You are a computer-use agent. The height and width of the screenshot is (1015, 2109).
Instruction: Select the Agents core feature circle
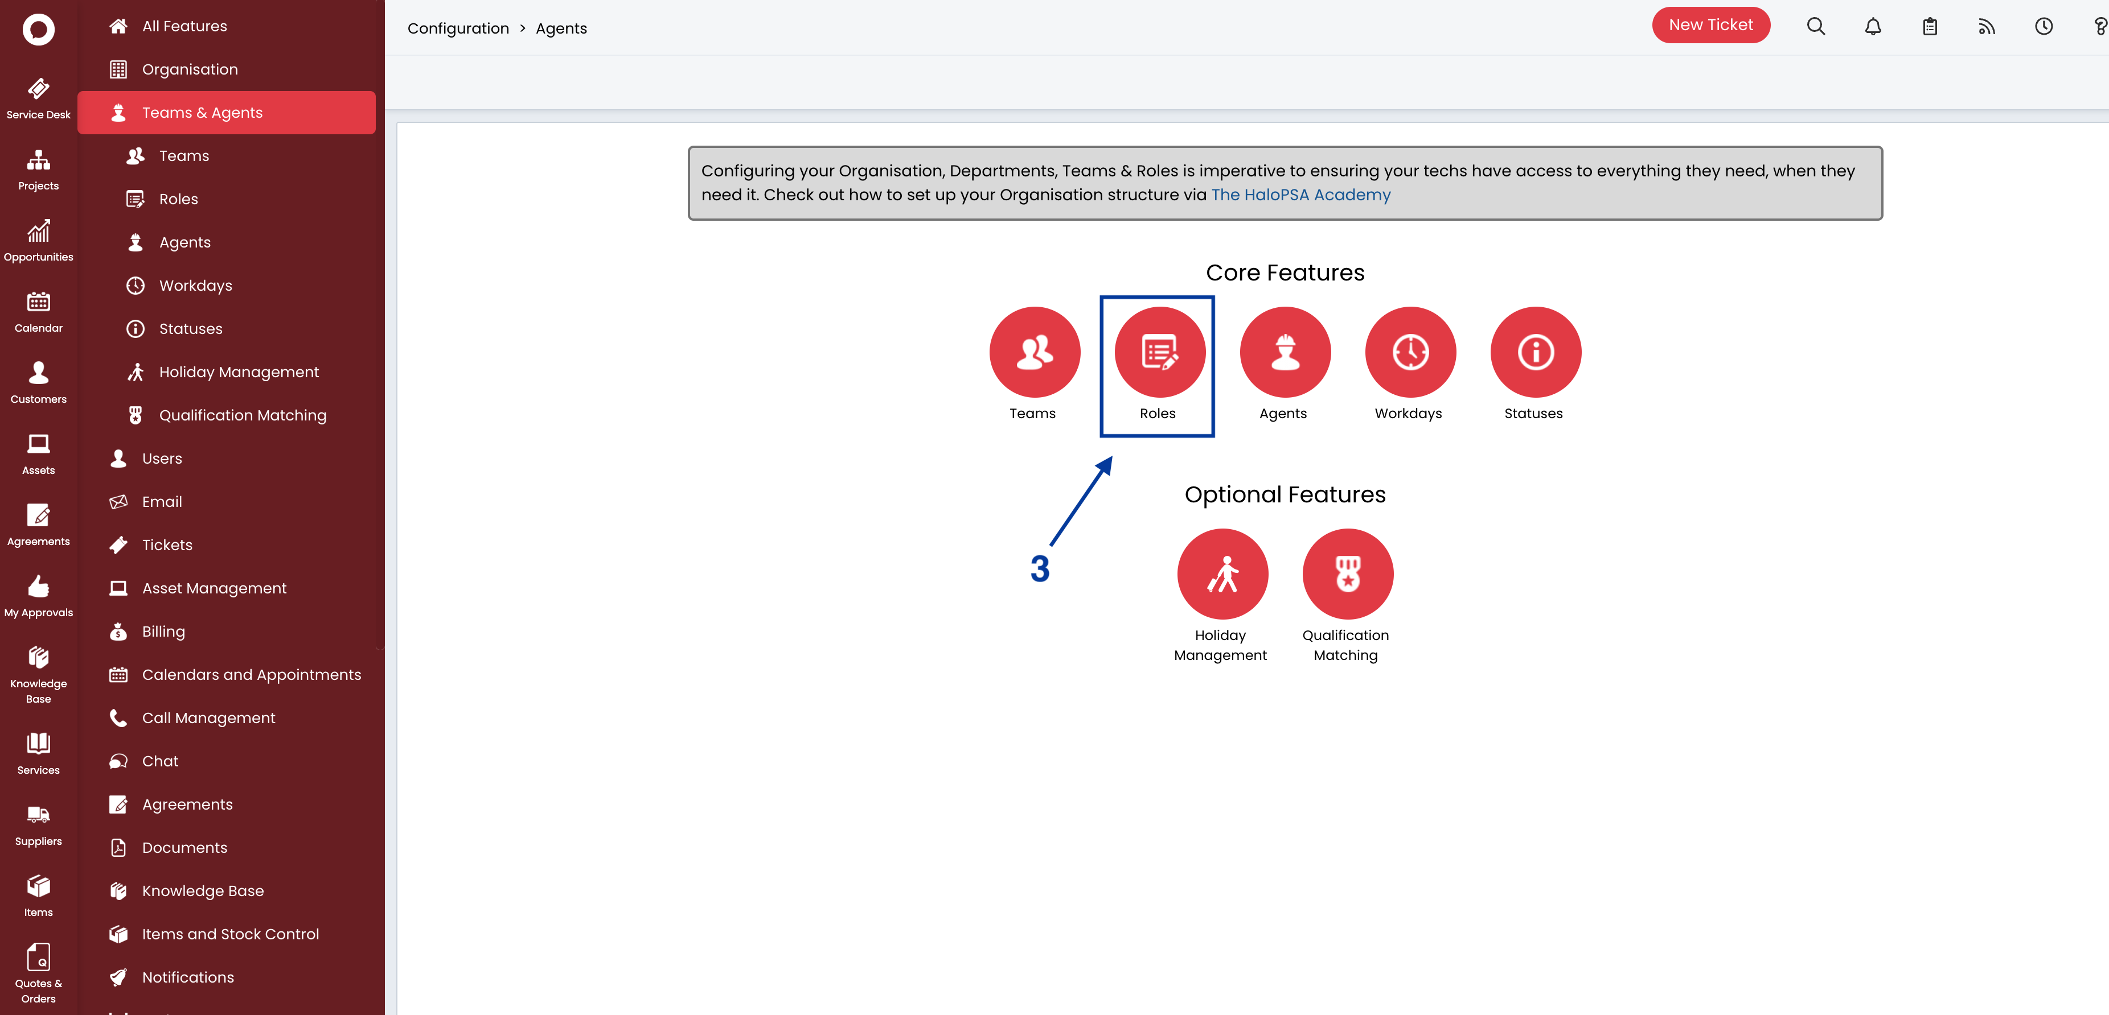(1285, 353)
